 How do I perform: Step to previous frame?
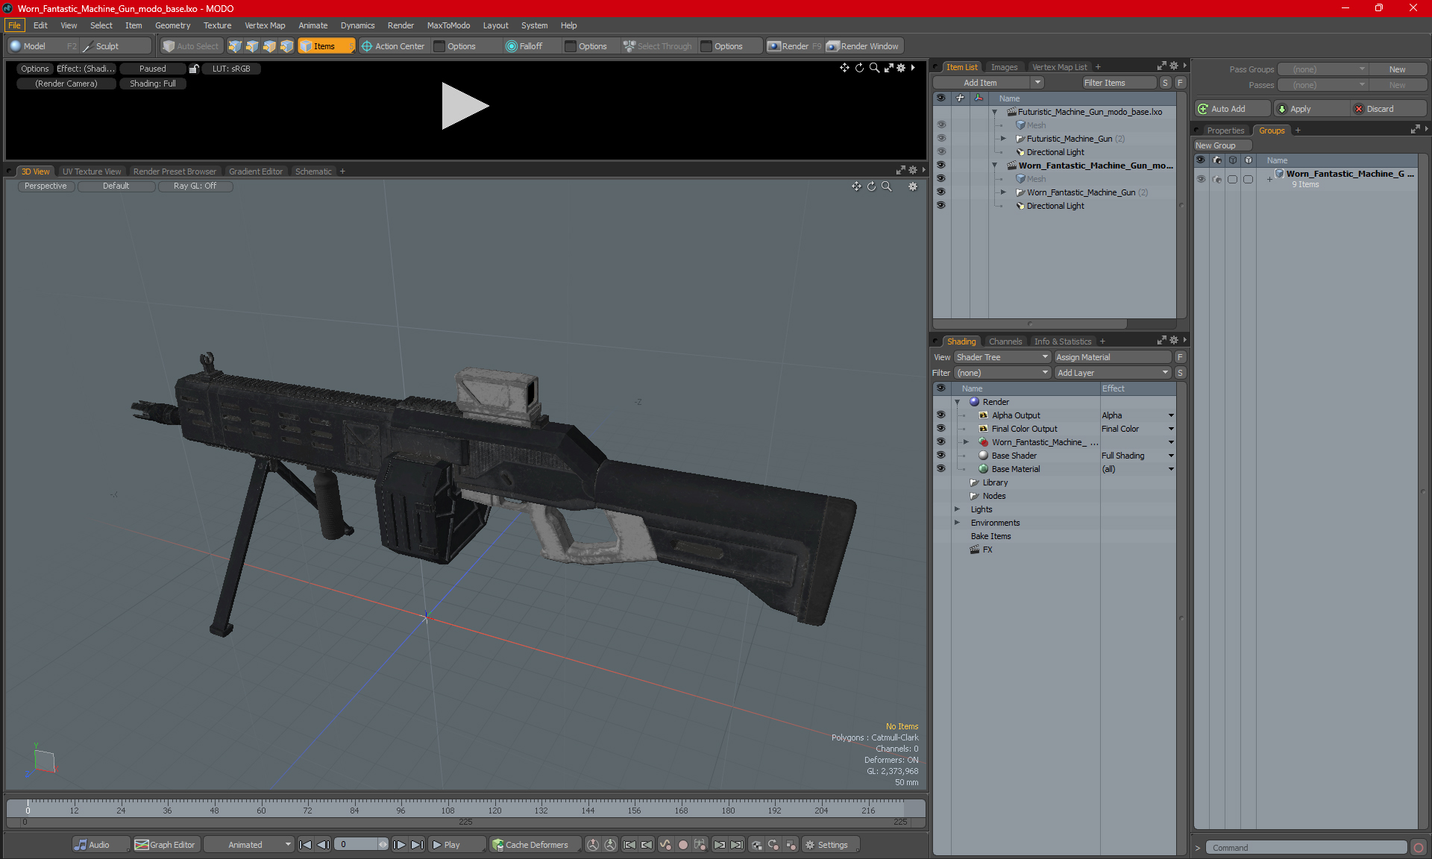(x=323, y=845)
